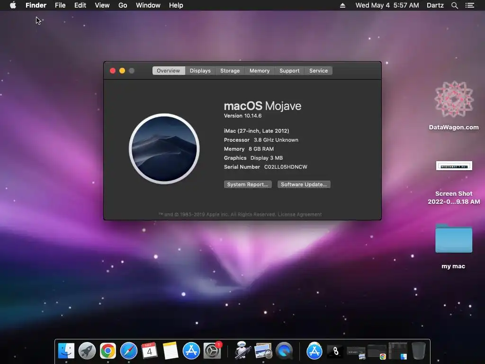
Task: Select the Overview tab
Action: tap(168, 71)
